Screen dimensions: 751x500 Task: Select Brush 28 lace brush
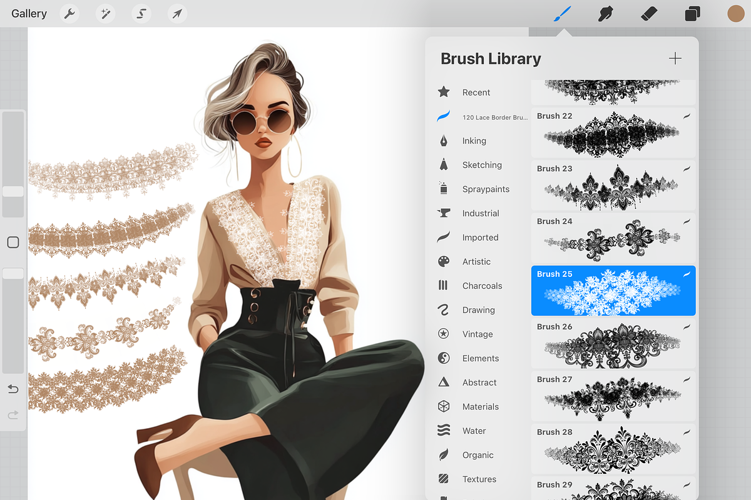613,448
